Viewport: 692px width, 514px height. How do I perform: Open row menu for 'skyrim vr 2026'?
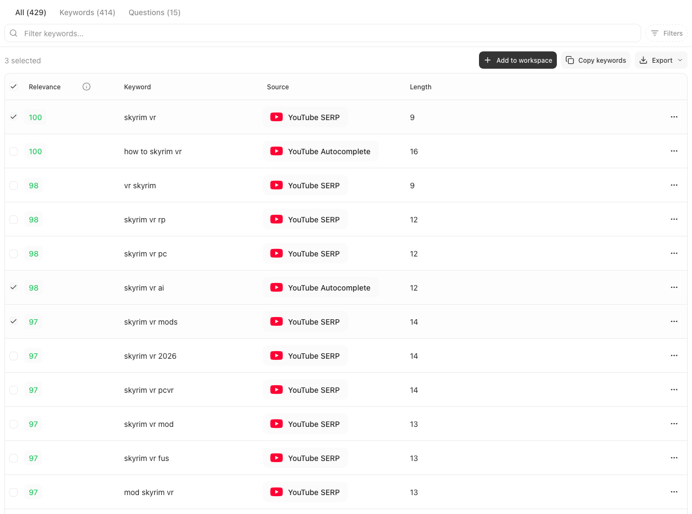674,355
